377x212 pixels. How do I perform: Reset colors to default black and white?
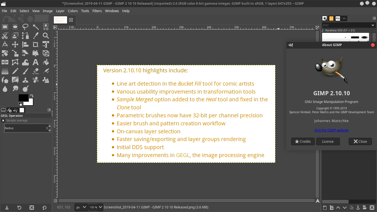pyautogui.click(x=20, y=104)
